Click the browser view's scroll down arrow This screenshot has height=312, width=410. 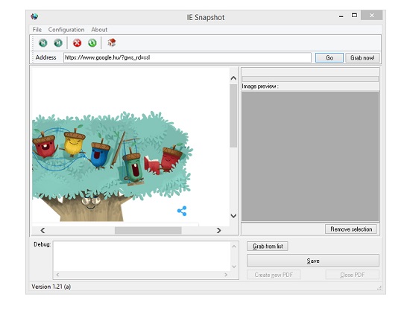pyautogui.click(x=233, y=216)
